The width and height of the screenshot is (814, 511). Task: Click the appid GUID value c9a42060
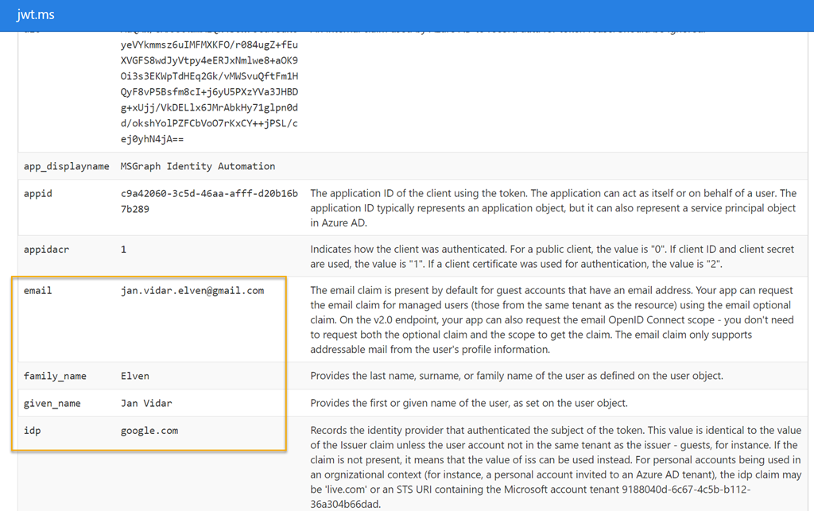[209, 201]
